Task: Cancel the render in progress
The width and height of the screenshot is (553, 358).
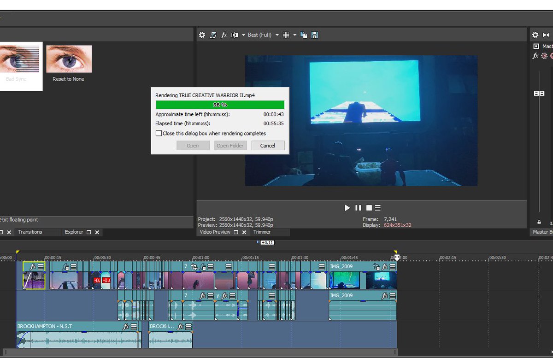Action: pyautogui.click(x=268, y=145)
